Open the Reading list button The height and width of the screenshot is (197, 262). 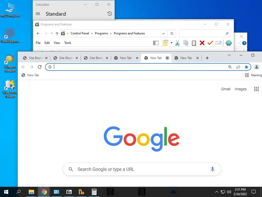tap(253, 75)
